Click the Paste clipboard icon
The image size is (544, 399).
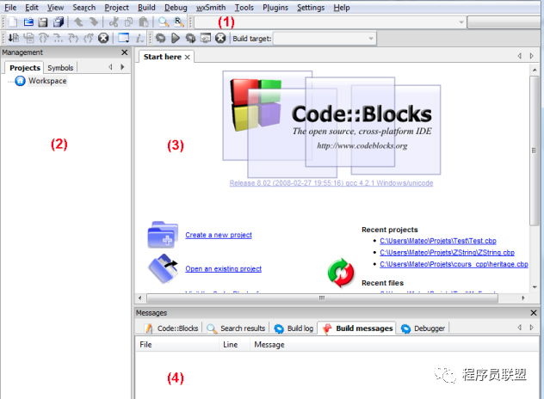tap(144, 22)
